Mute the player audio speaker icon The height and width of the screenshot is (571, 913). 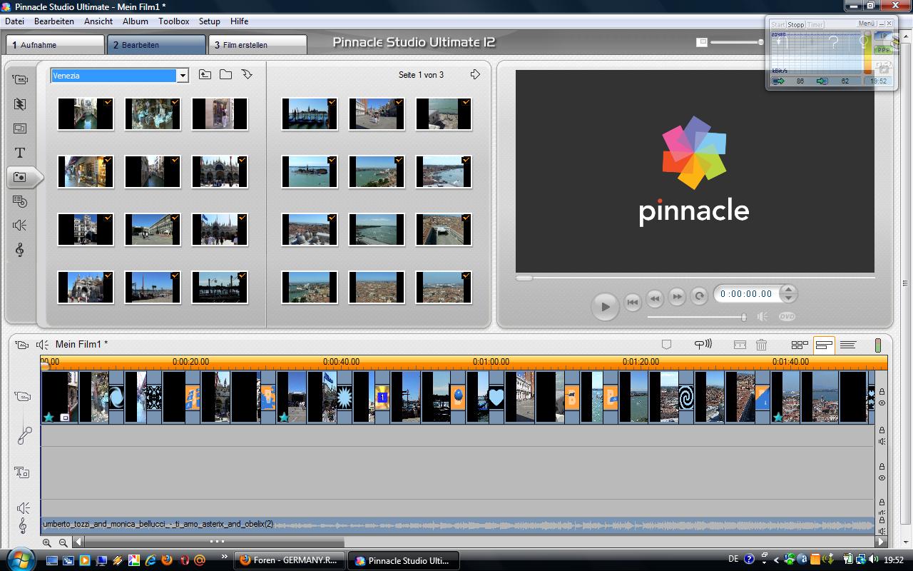click(762, 316)
